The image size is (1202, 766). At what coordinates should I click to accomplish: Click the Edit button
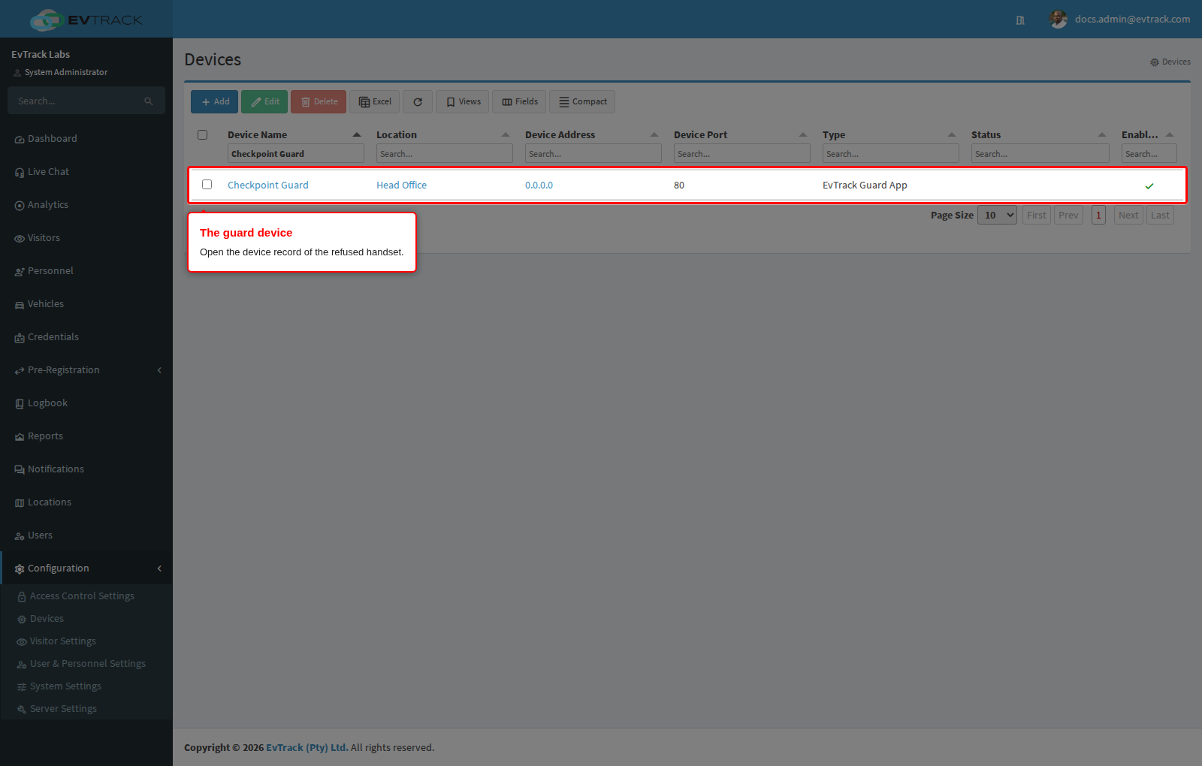tap(264, 102)
